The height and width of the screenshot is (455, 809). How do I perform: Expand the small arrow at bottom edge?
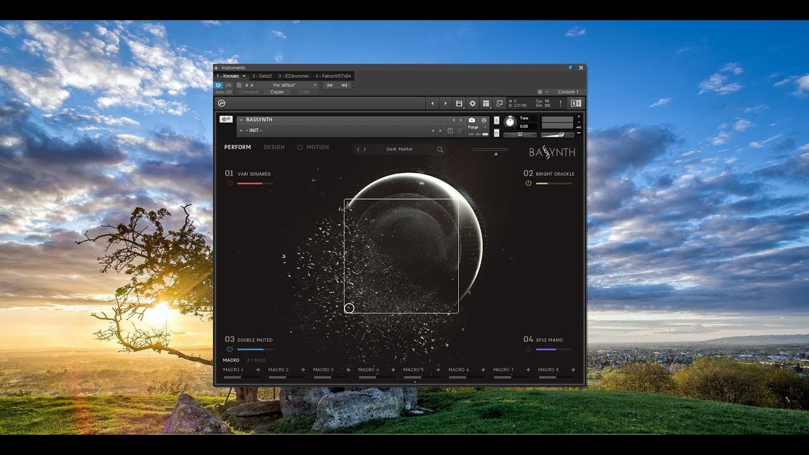415,382
